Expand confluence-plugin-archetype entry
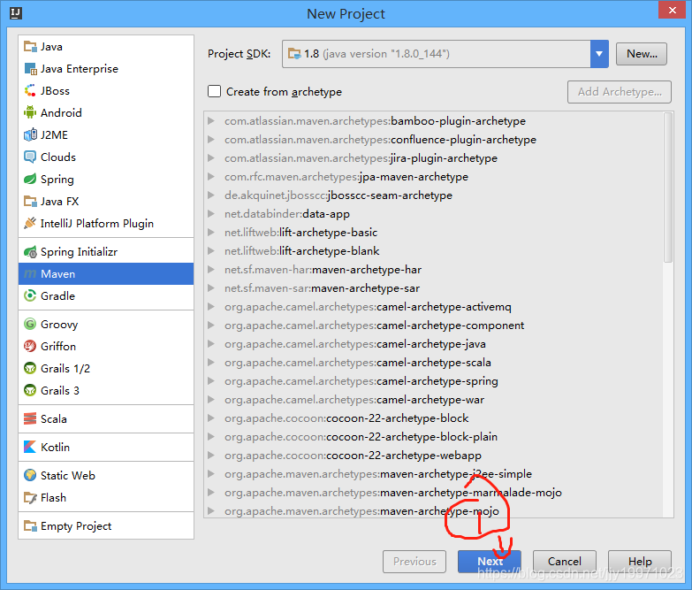Viewport: 692px width, 590px height. [x=211, y=140]
